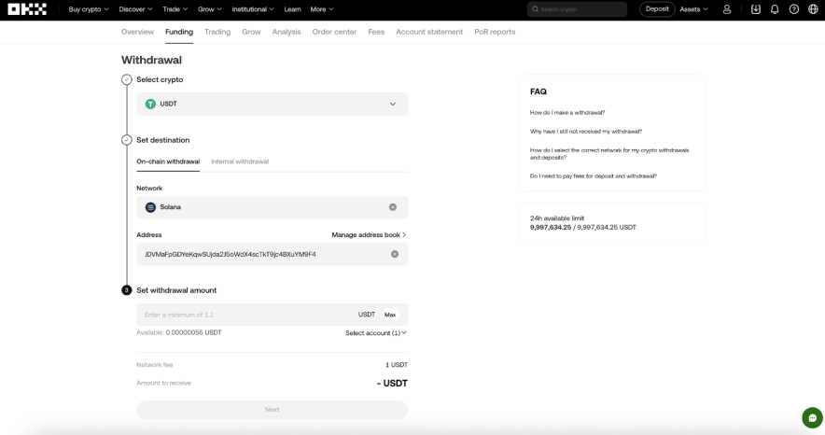The height and width of the screenshot is (435, 825).
Task: Click the globe language icon
Action: (x=813, y=9)
